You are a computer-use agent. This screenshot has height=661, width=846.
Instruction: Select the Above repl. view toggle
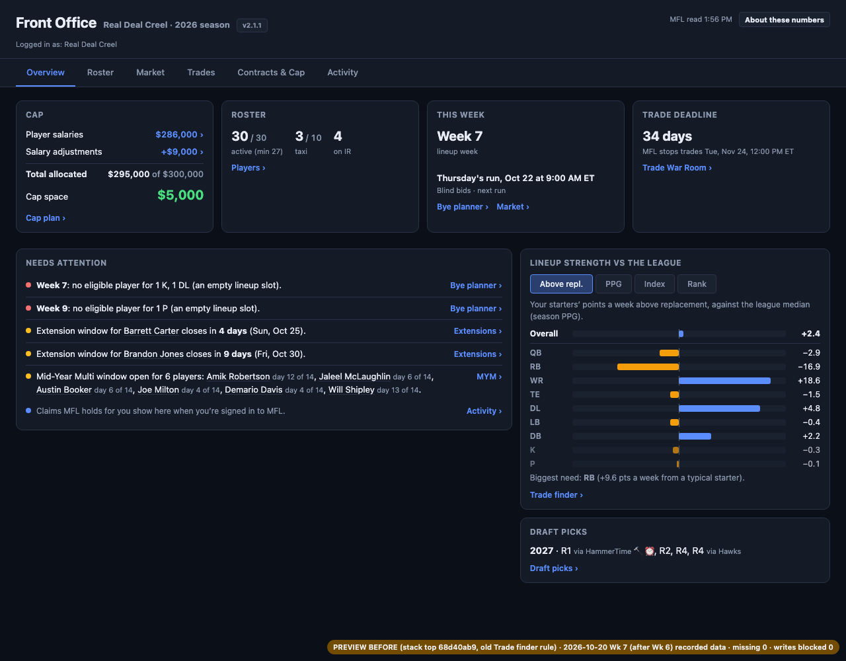pyautogui.click(x=561, y=284)
